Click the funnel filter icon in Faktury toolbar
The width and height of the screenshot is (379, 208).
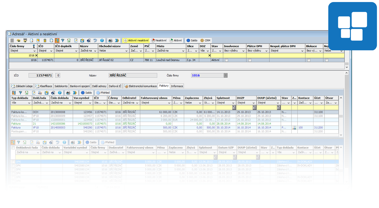(20, 93)
